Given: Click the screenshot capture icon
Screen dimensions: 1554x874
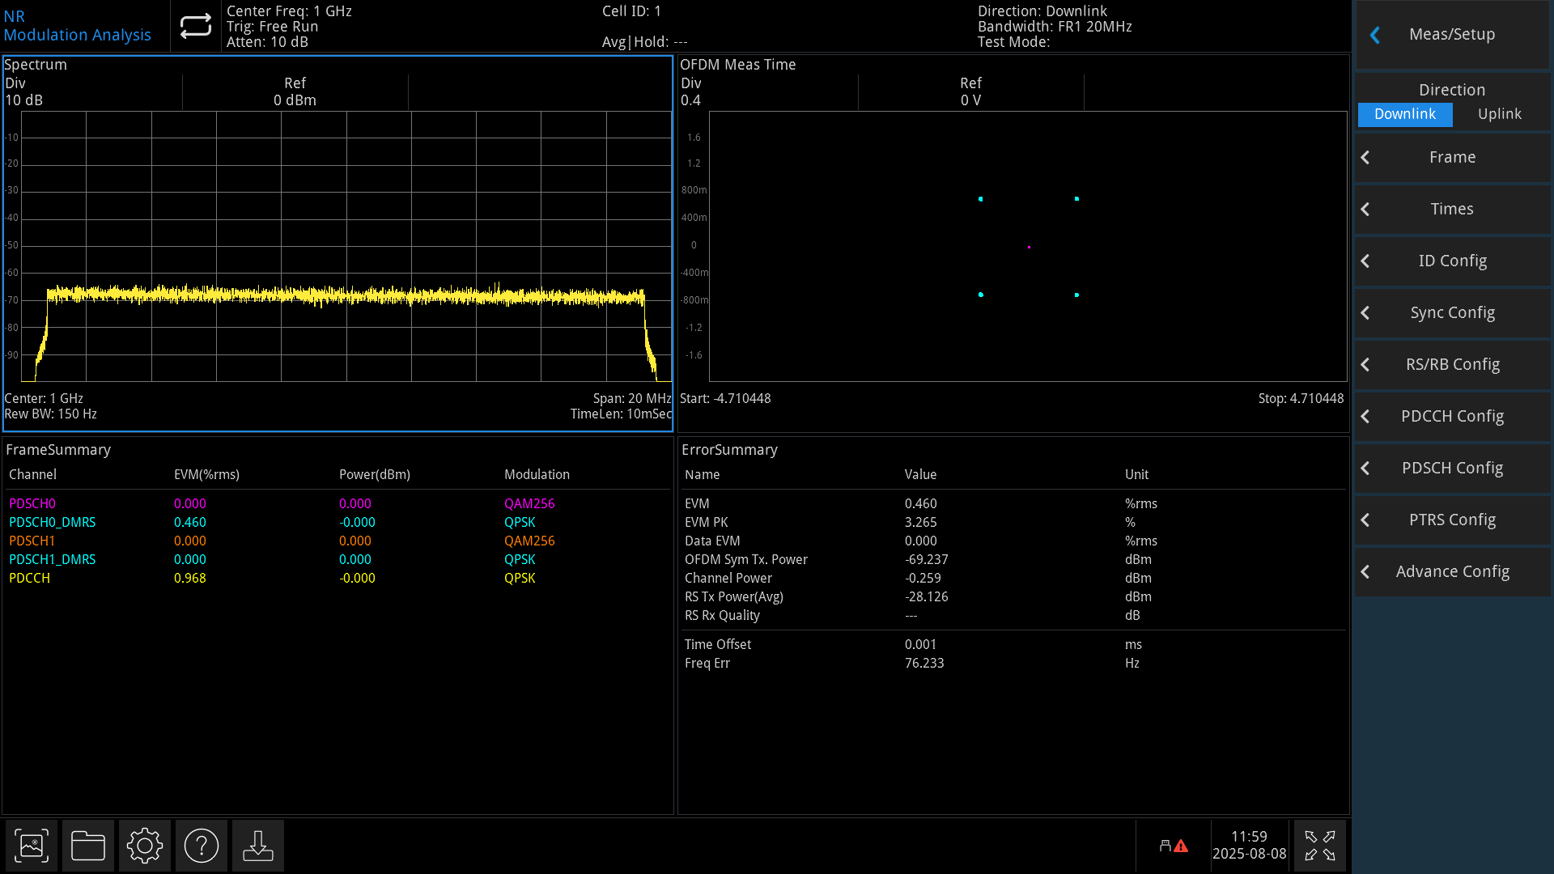Looking at the screenshot, I should point(31,845).
